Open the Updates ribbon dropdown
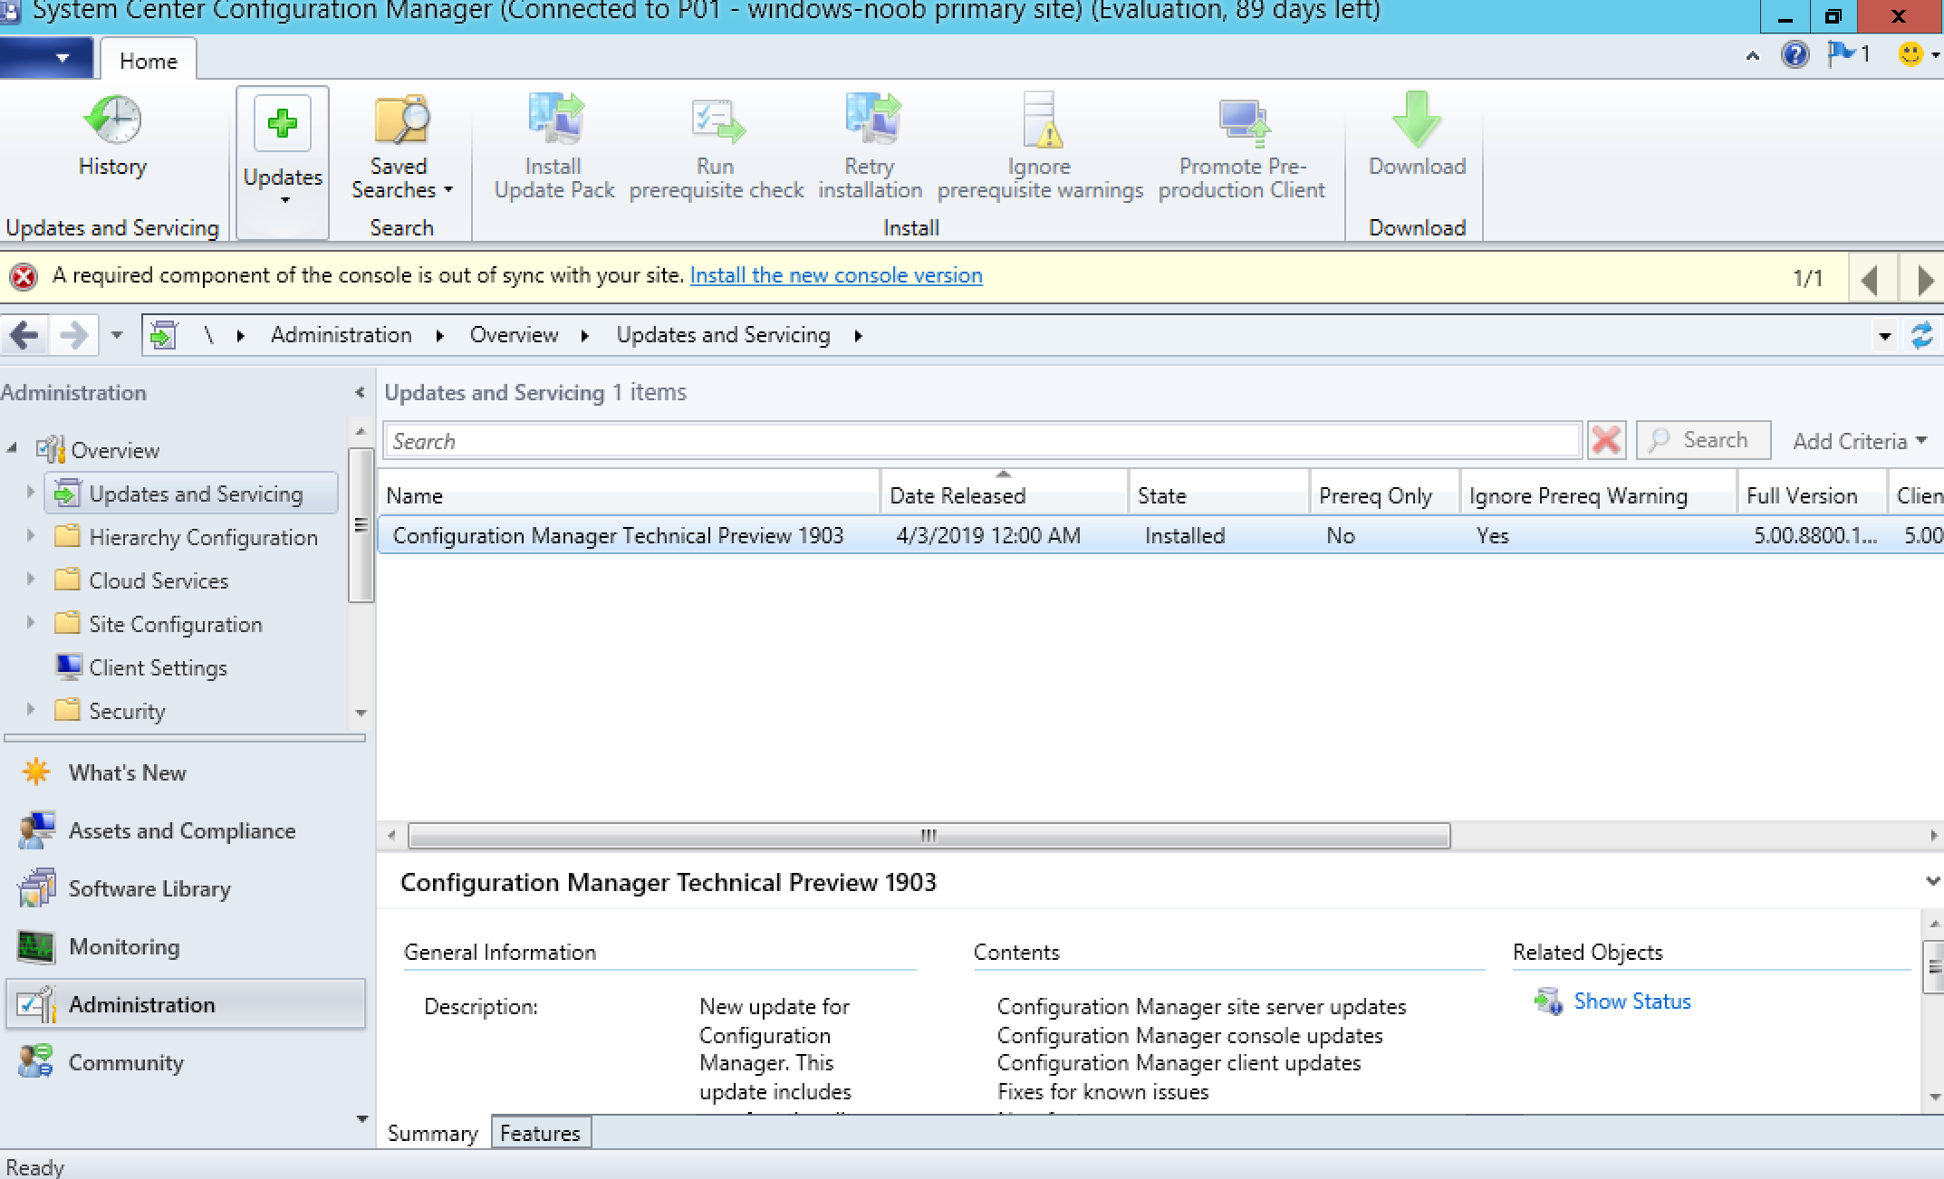The image size is (1944, 1179). pos(283,162)
